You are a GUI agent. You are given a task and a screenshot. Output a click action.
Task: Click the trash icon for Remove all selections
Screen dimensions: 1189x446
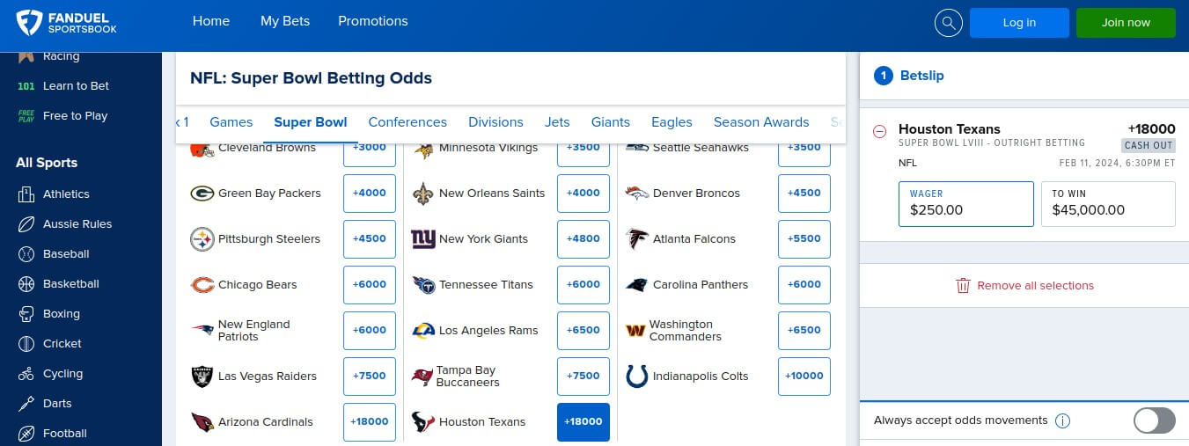(963, 285)
